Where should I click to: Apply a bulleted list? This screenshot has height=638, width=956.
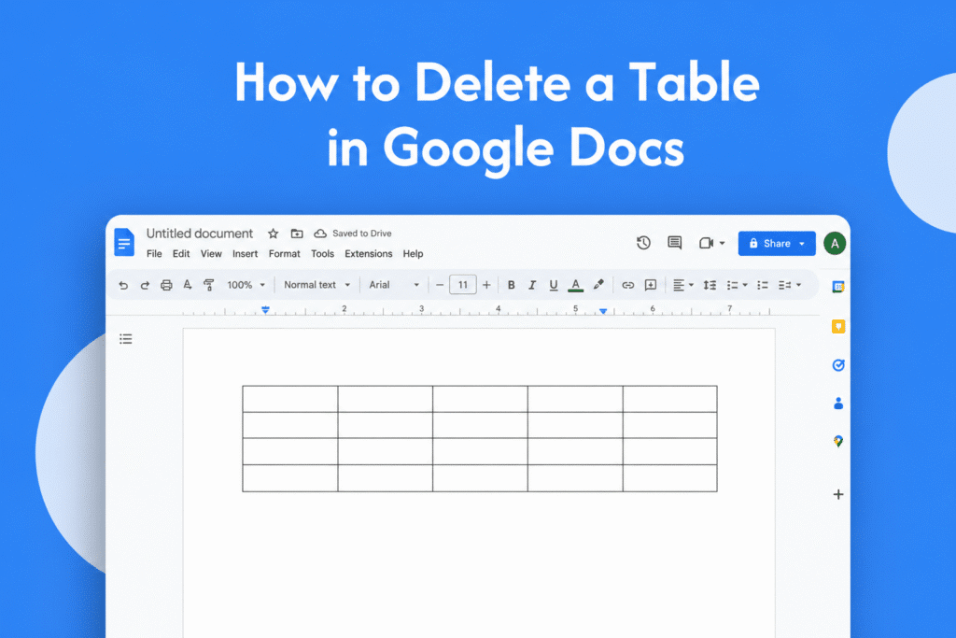pyautogui.click(x=763, y=285)
